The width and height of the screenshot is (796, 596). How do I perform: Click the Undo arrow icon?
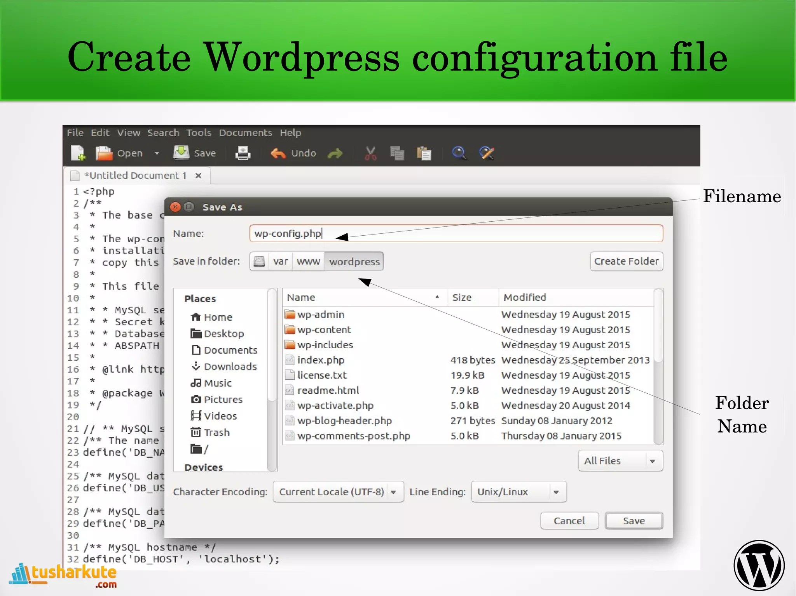coord(278,153)
